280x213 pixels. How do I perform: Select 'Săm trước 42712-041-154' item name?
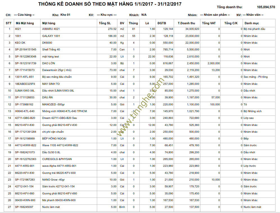coord(58,187)
